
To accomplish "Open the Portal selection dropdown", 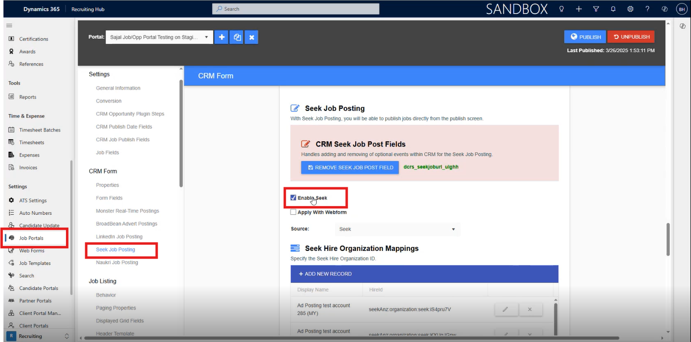I will 160,37.
